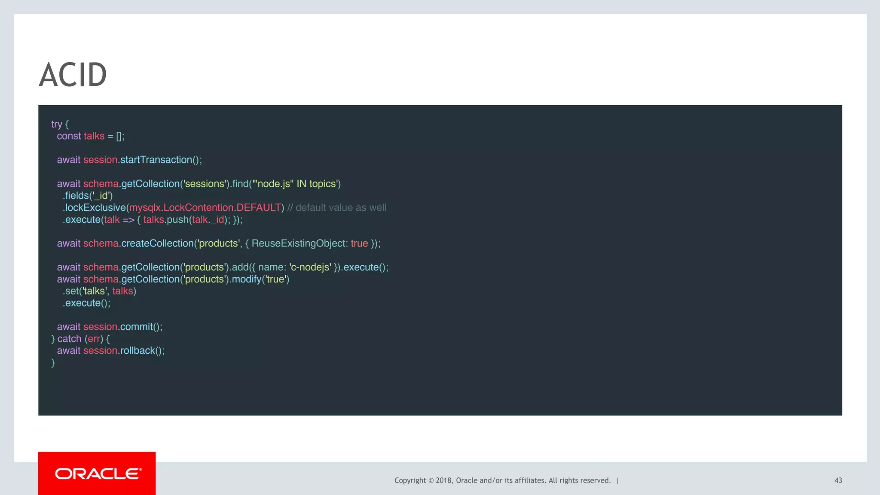Viewport: 880px width, 495px height.
Task: Click the .fields('_id') line
Action: tap(88, 196)
